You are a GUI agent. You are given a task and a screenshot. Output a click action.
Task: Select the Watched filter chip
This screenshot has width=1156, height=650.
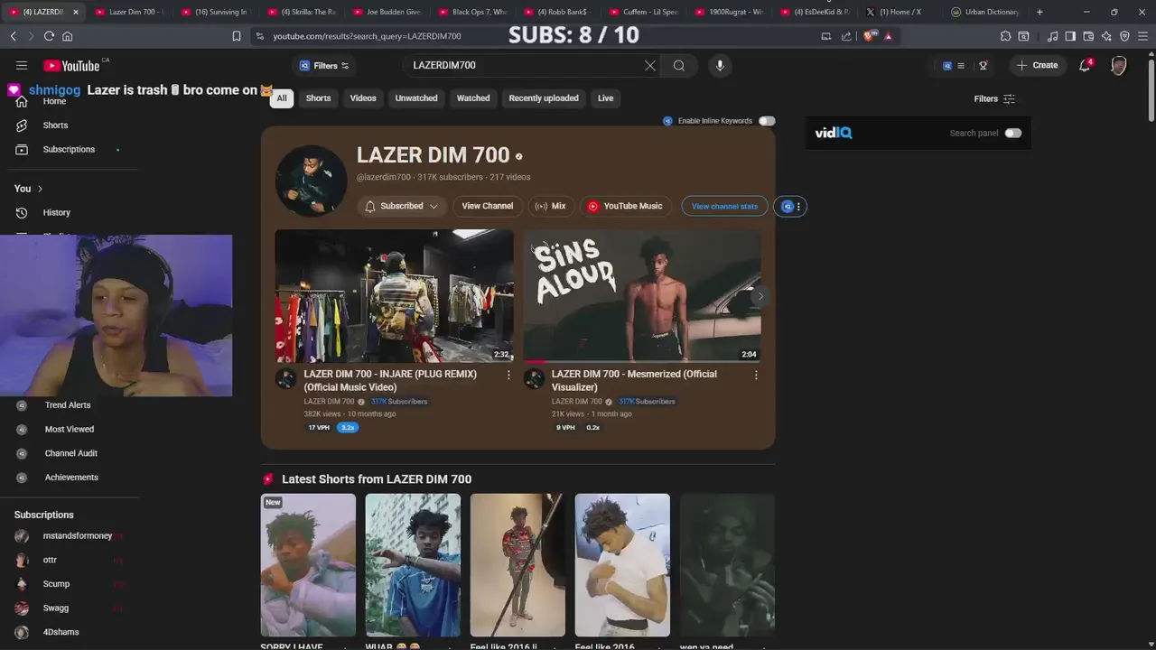click(473, 98)
